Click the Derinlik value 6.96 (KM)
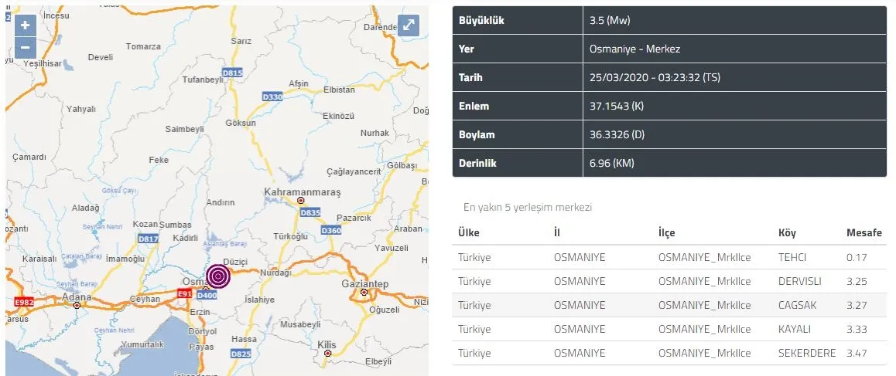 tap(611, 163)
